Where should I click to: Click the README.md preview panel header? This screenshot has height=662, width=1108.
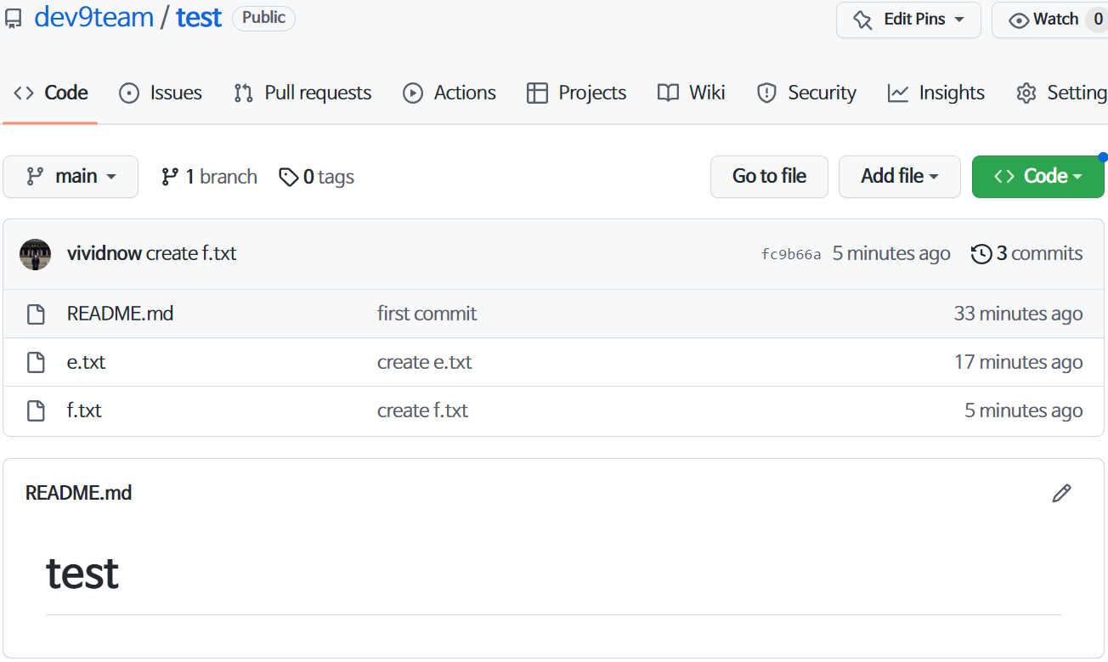(78, 493)
